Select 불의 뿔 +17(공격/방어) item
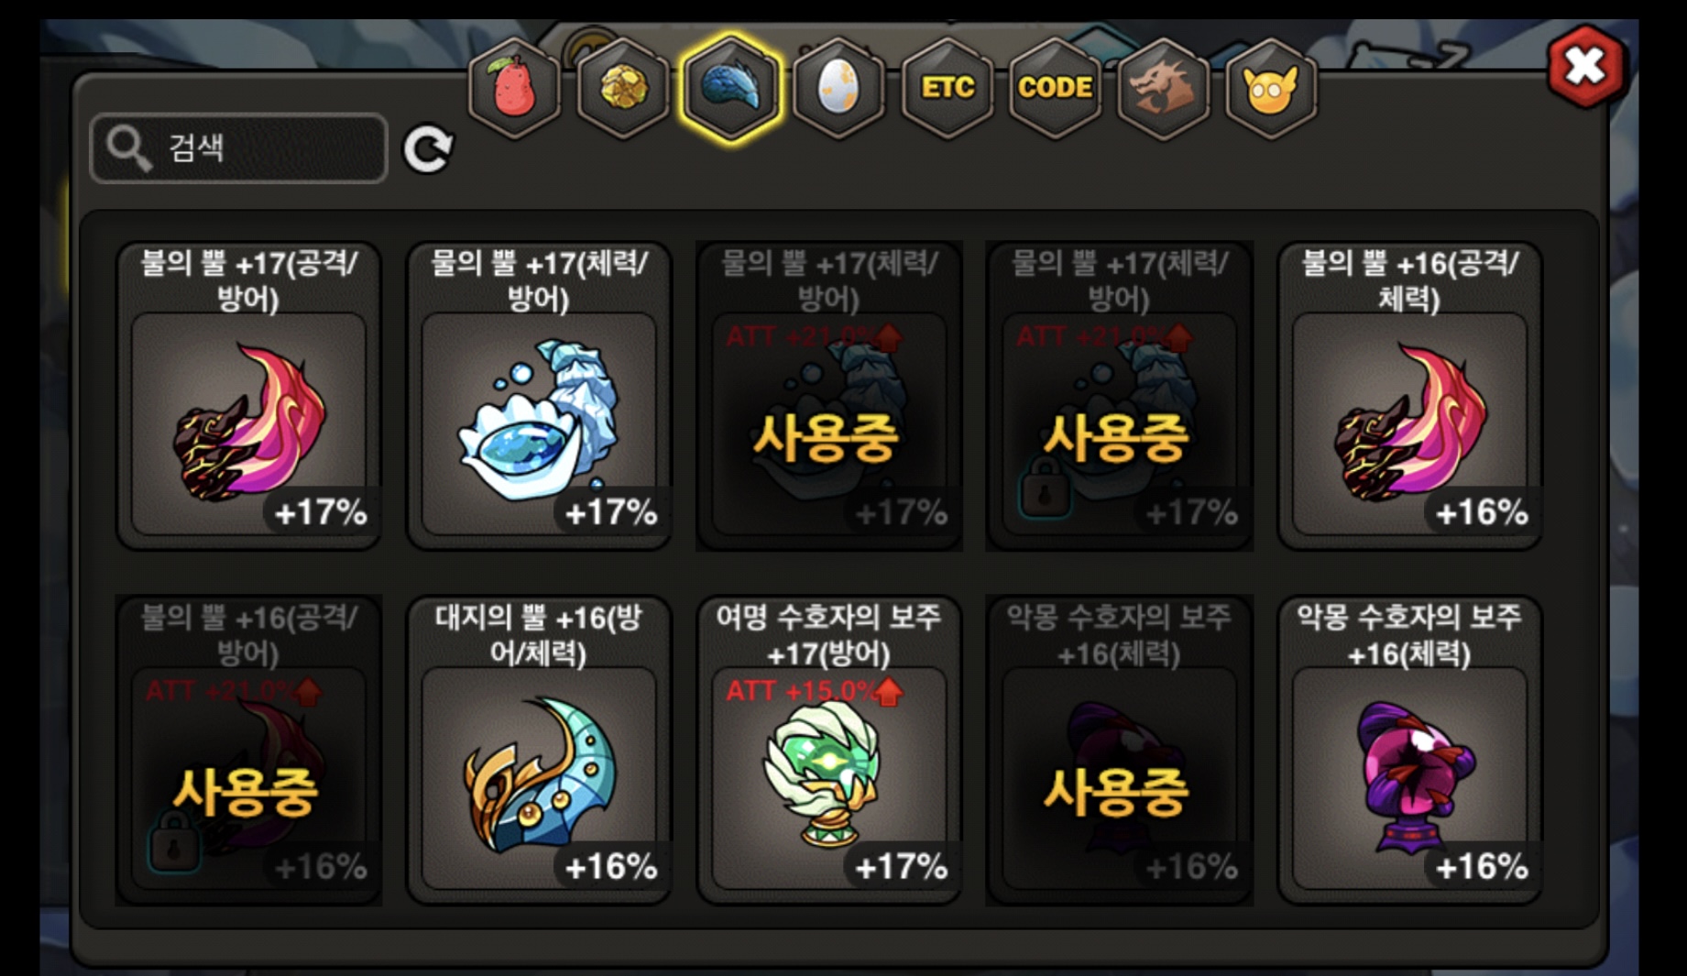The height and width of the screenshot is (976, 1687). click(x=248, y=396)
